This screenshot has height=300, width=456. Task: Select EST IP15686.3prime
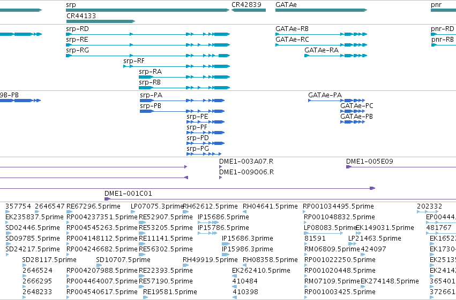point(248,239)
